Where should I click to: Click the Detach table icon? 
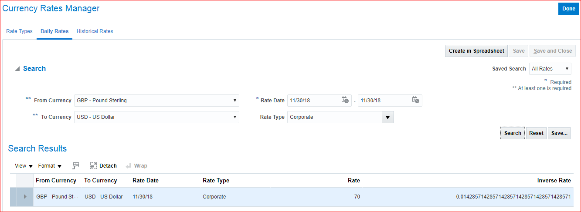pyautogui.click(x=93, y=166)
